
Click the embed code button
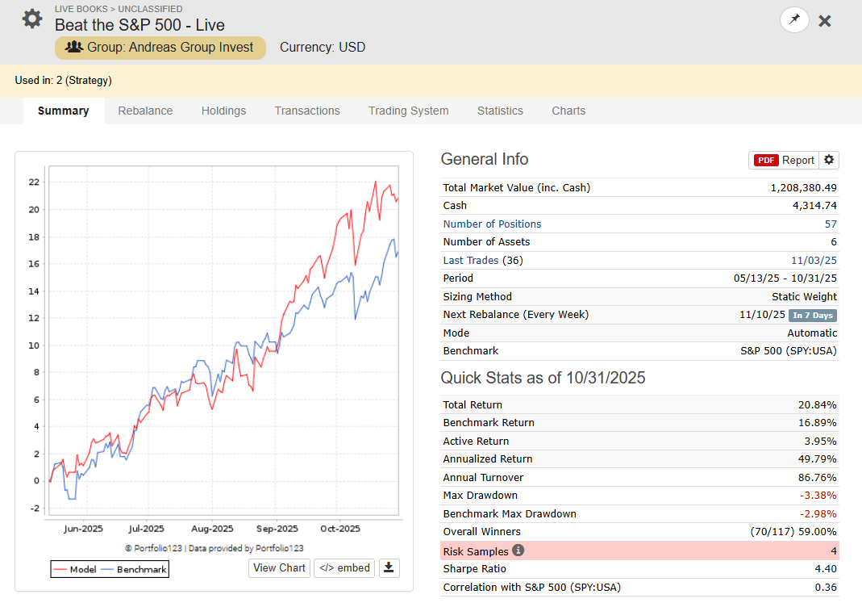(x=344, y=568)
